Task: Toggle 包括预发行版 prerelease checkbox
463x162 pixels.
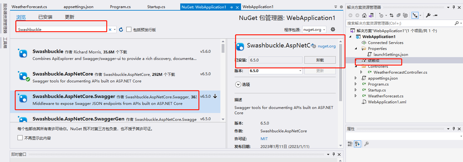Action: [129, 29]
